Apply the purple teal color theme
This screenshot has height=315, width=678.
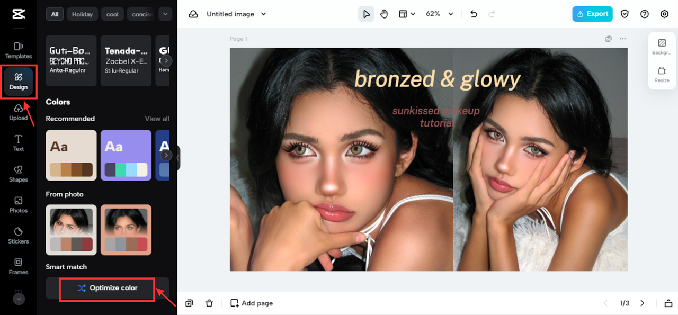point(126,155)
